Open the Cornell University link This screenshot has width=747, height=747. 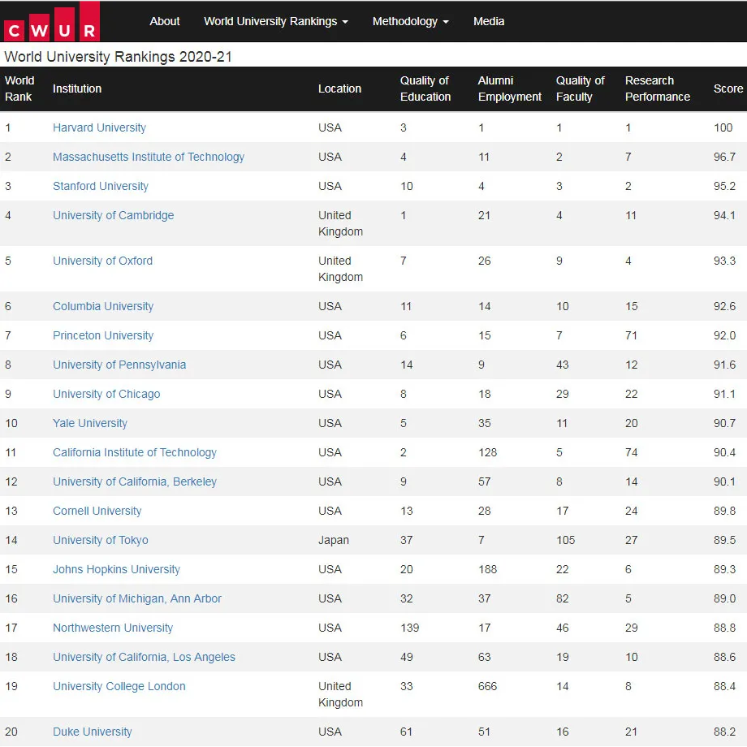[x=97, y=511]
